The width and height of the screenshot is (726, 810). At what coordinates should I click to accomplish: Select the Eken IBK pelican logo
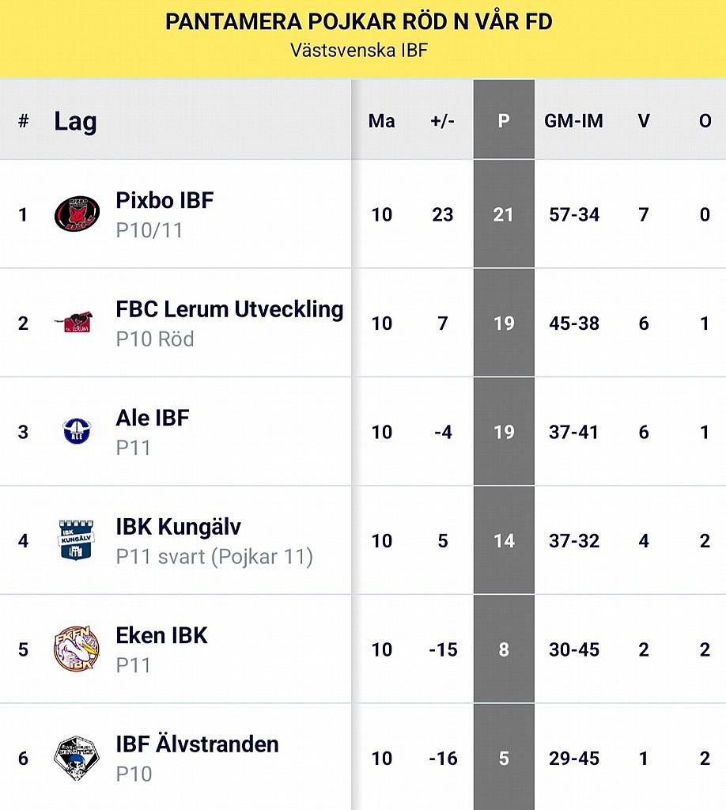[x=77, y=649]
